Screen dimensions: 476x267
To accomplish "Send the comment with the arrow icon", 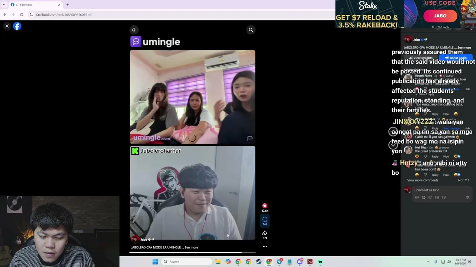I will pos(467,198).
